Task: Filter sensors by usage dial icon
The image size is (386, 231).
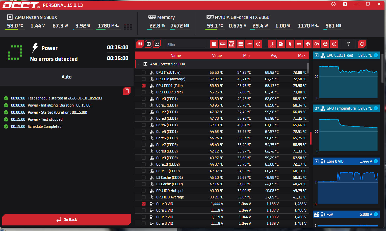Action: [325, 44]
